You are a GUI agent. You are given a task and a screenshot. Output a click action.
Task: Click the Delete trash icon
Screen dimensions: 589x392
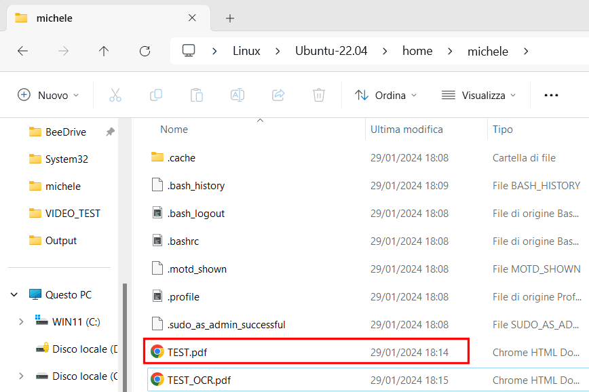[x=319, y=95]
